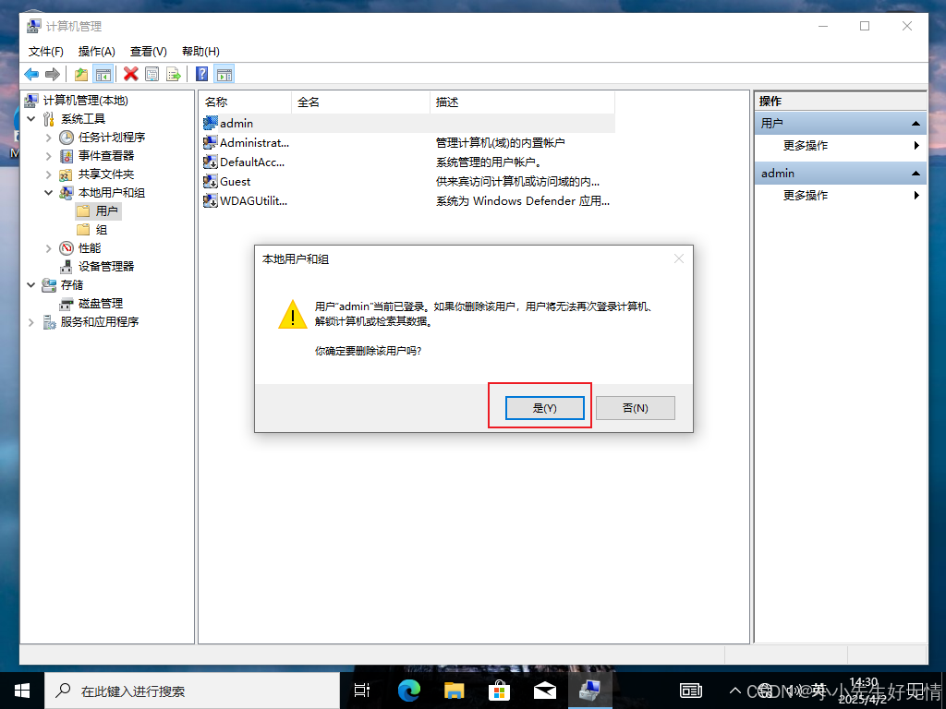Collapse the 用户 section in actions pane
Image resolution: width=946 pixels, height=709 pixels.
coord(916,124)
